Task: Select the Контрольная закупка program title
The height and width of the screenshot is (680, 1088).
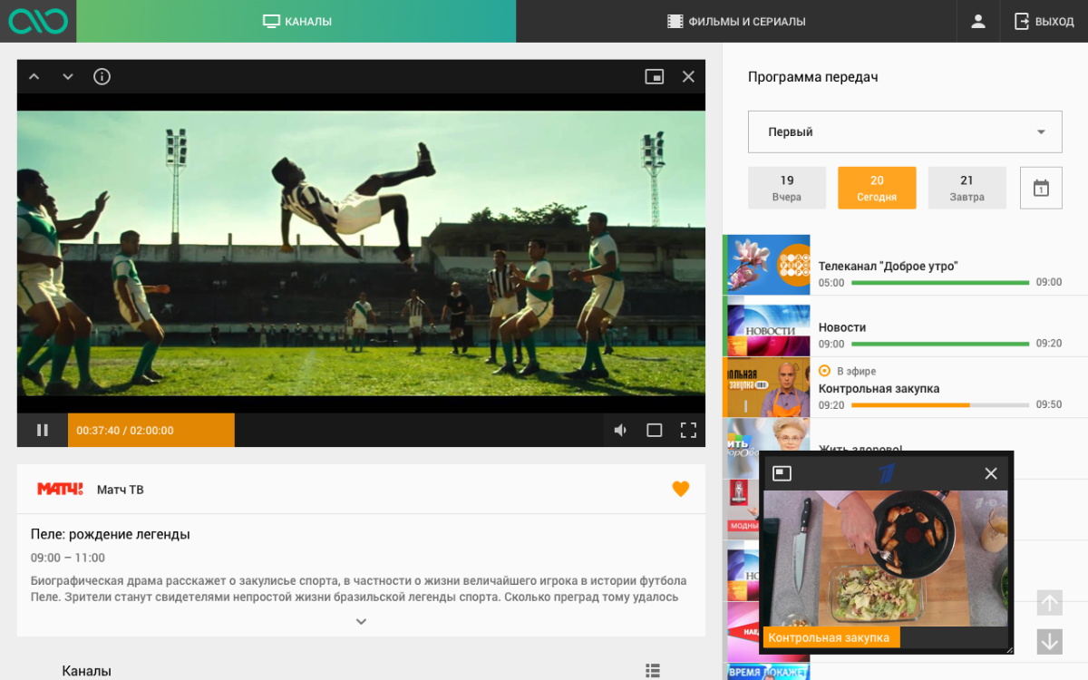Action: (x=879, y=389)
